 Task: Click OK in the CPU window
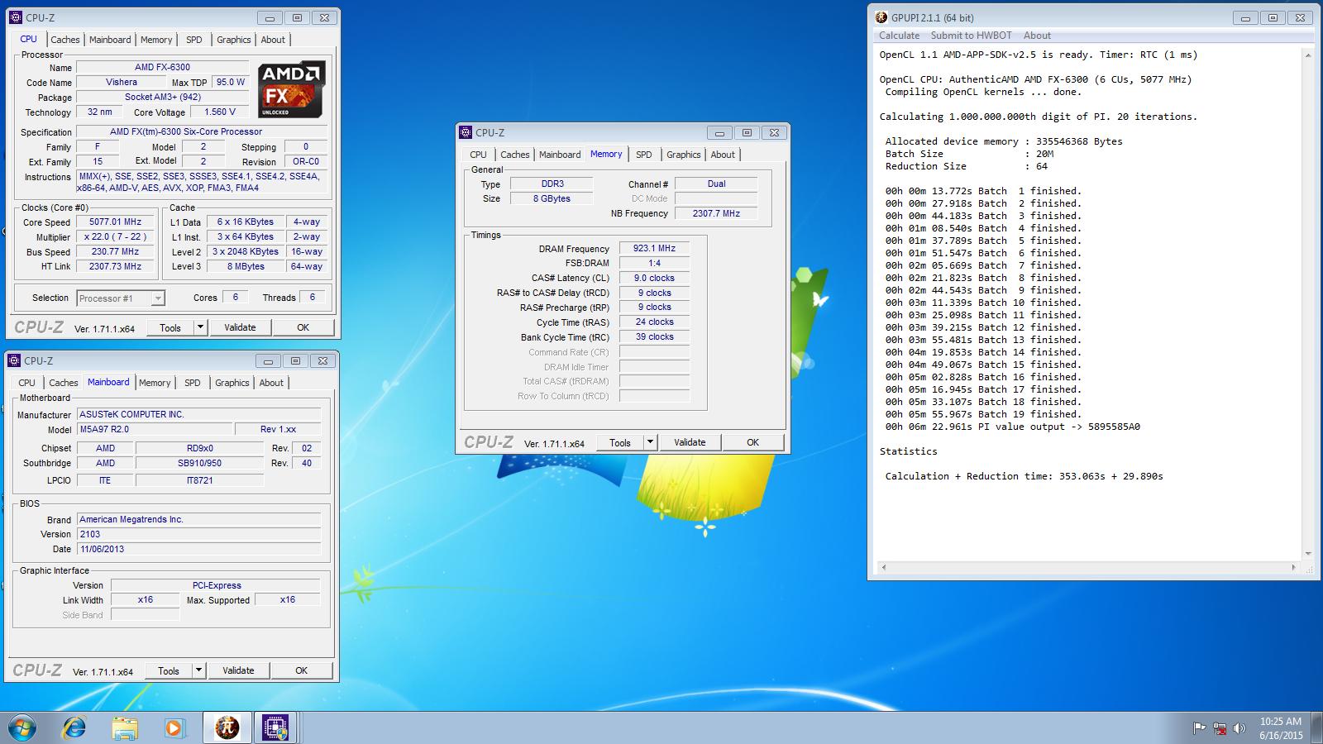click(303, 327)
